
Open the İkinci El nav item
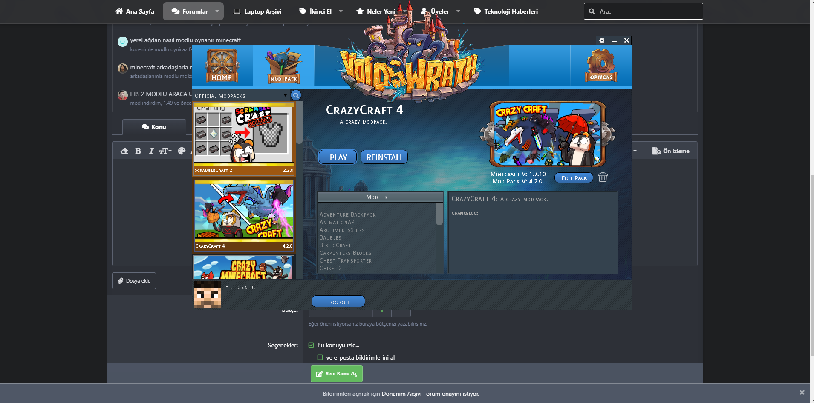click(x=315, y=11)
